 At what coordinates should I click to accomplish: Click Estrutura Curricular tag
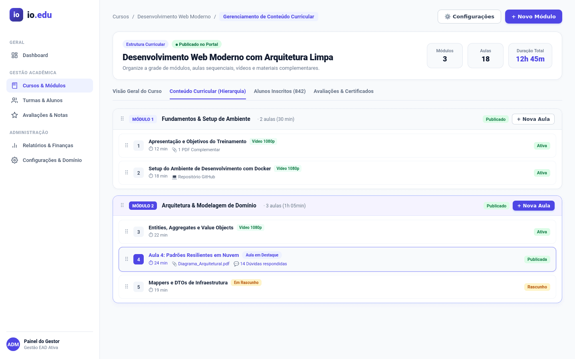[x=145, y=44]
